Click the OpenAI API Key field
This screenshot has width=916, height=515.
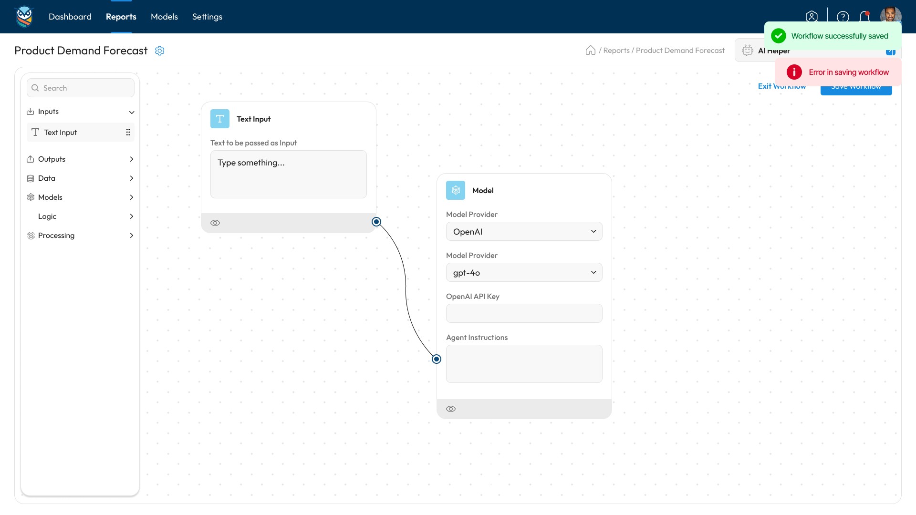524,313
